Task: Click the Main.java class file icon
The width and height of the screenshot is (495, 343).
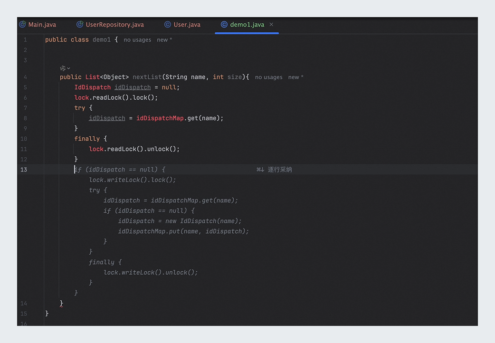Action: 22,24
